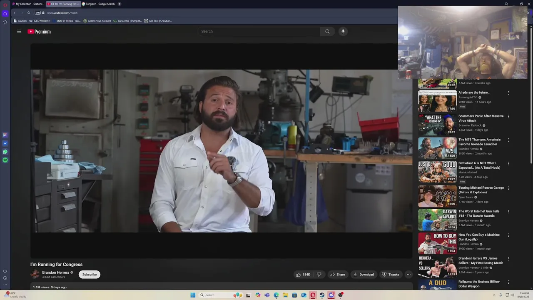Subscribe to Brandon Herrera
The image size is (533, 300).
[90, 275]
